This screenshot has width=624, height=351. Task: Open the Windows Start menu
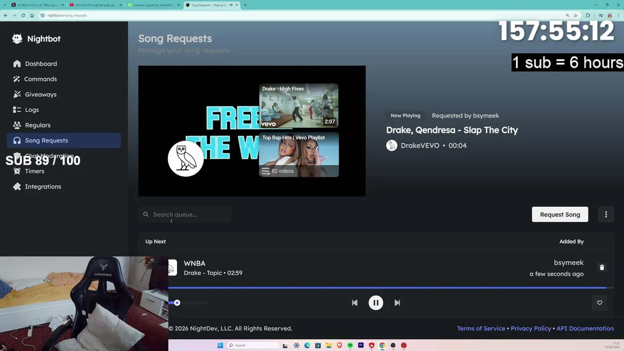coord(220,346)
